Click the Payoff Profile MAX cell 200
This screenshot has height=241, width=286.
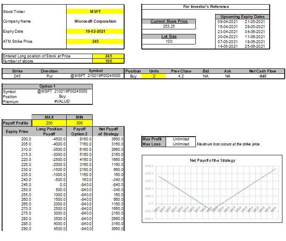pos(49,123)
